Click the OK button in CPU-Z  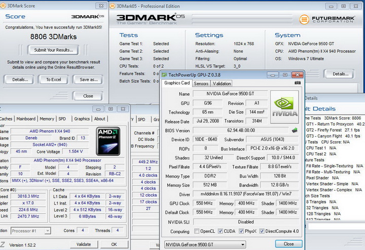pos(114,244)
